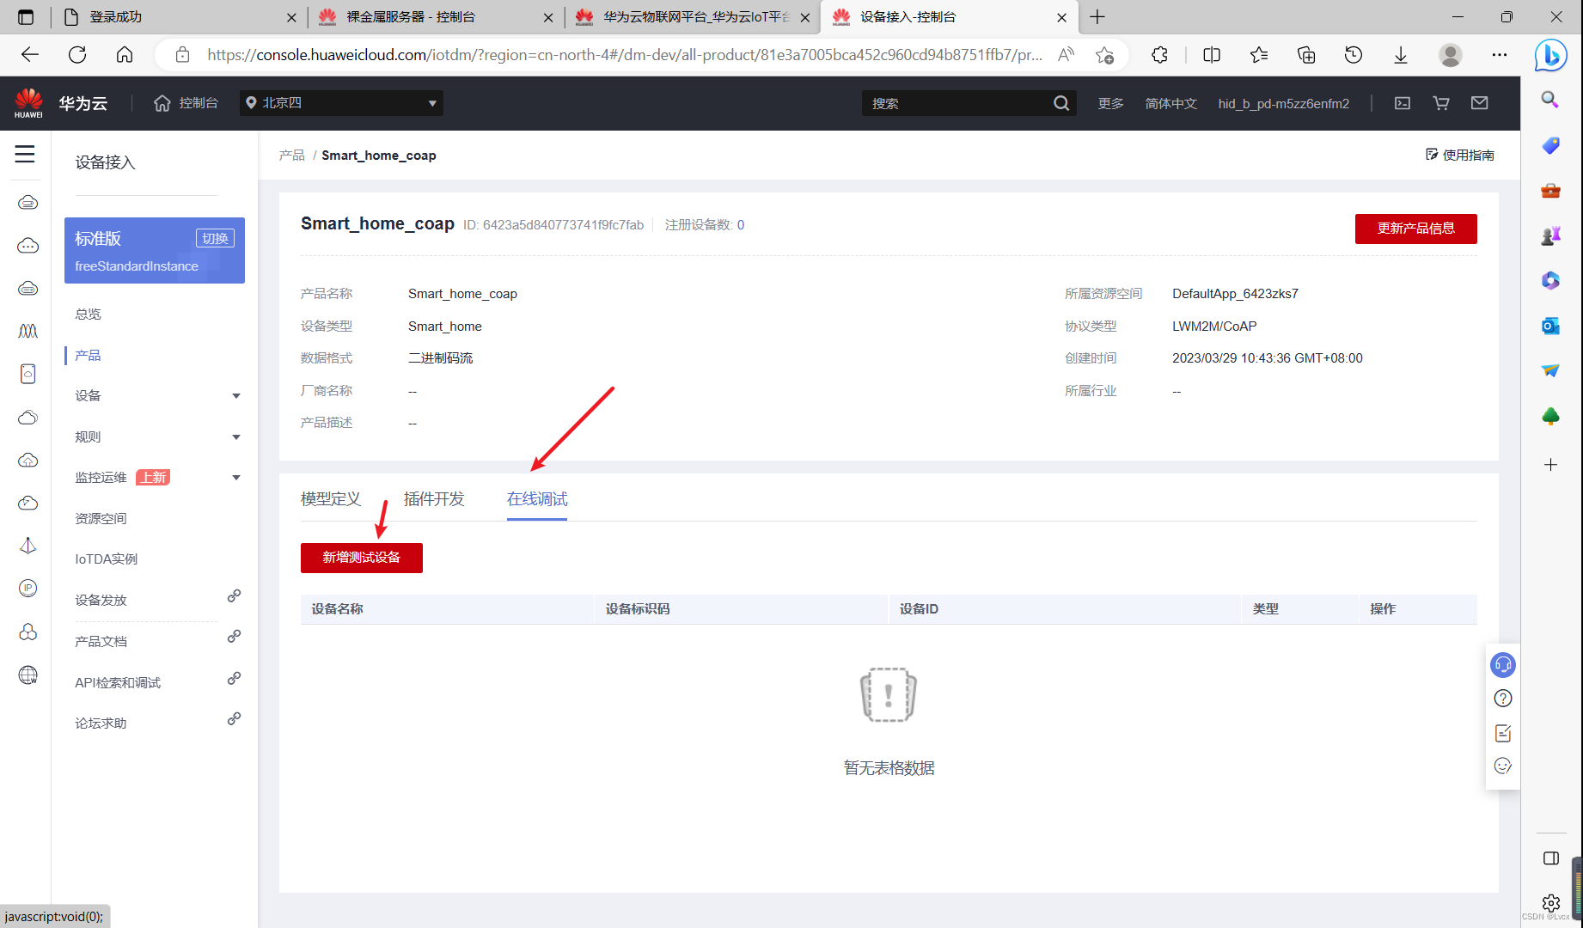The height and width of the screenshot is (928, 1583).
Task: Switch to the 插件开发 tab
Action: (x=434, y=499)
